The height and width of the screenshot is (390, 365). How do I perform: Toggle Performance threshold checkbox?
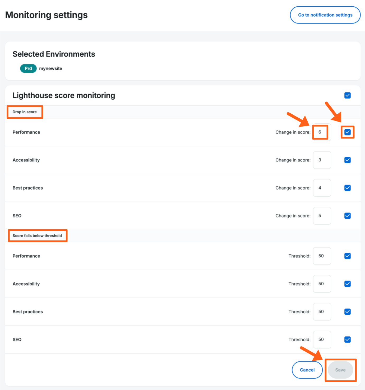point(347,256)
